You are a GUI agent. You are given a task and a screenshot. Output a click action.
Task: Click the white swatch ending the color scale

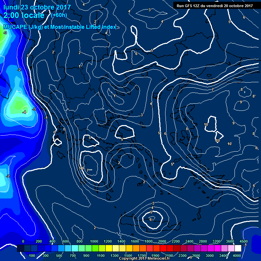coord(238,248)
